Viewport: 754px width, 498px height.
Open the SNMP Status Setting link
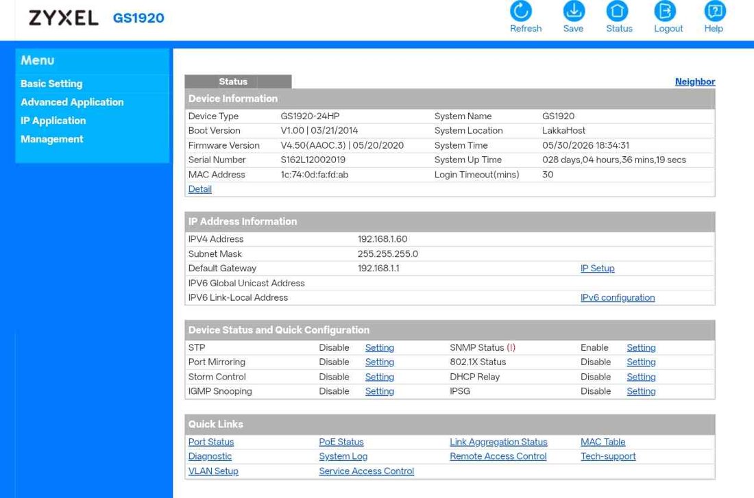click(641, 347)
